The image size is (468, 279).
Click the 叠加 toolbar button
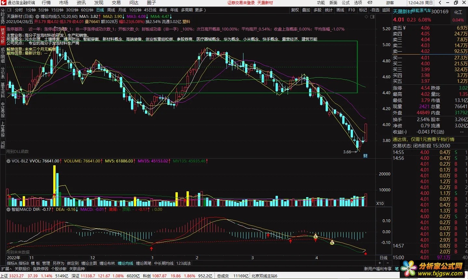click(306, 10)
